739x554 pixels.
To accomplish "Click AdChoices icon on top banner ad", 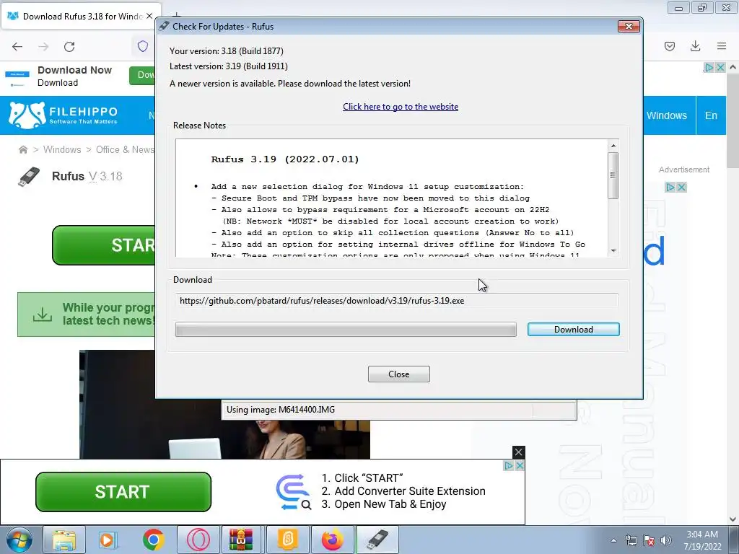I will tap(709, 67).
